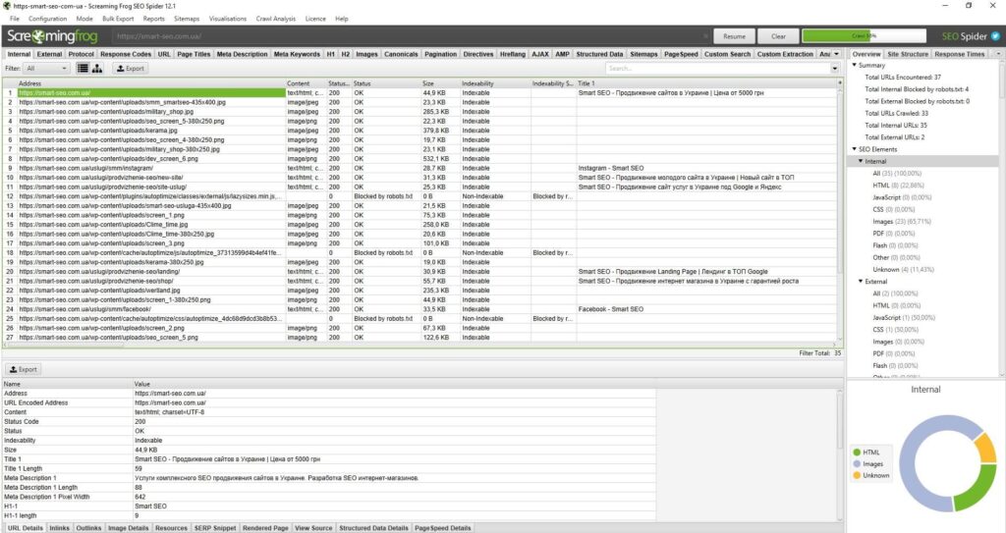Open the SERP Snippet bottom tab
The image size is (1006, 533).
pos(215,528)
